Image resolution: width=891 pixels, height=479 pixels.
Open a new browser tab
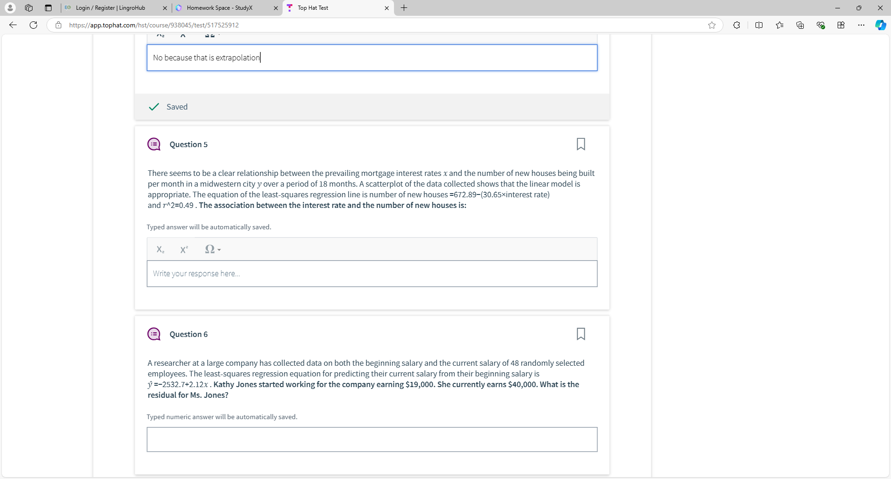pos(404,8)
